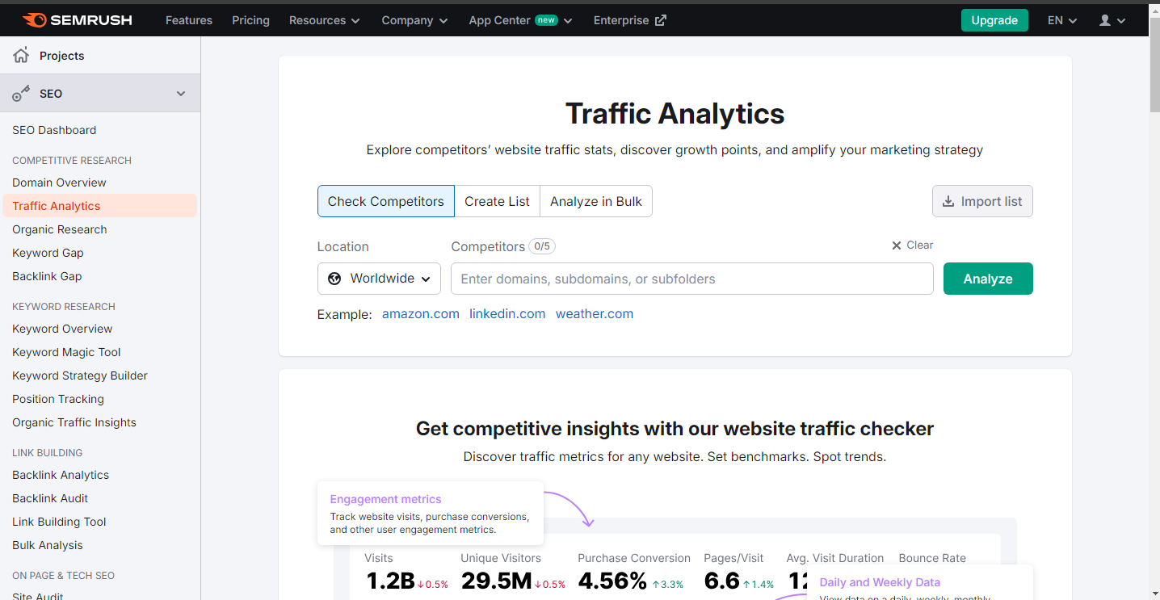Open Backlink Analytics
1160x600 pixels.
pos(61,475)
